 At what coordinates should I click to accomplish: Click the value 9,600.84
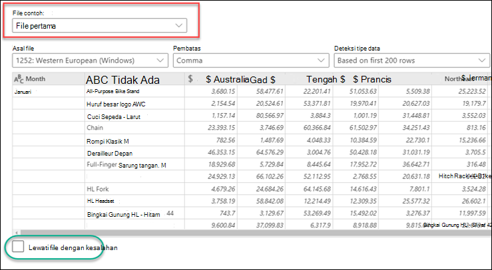pyautogui.click(x=223, y=225)
